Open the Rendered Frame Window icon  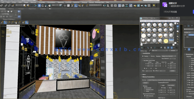(x=138, y=5)
